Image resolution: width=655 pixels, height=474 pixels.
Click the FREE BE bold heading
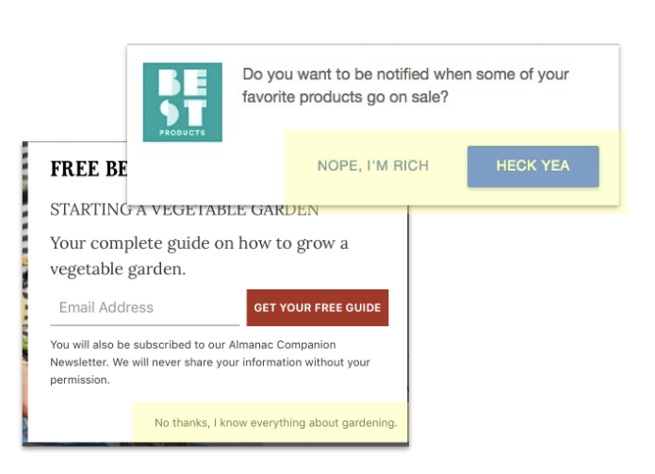tap(89, 169)
